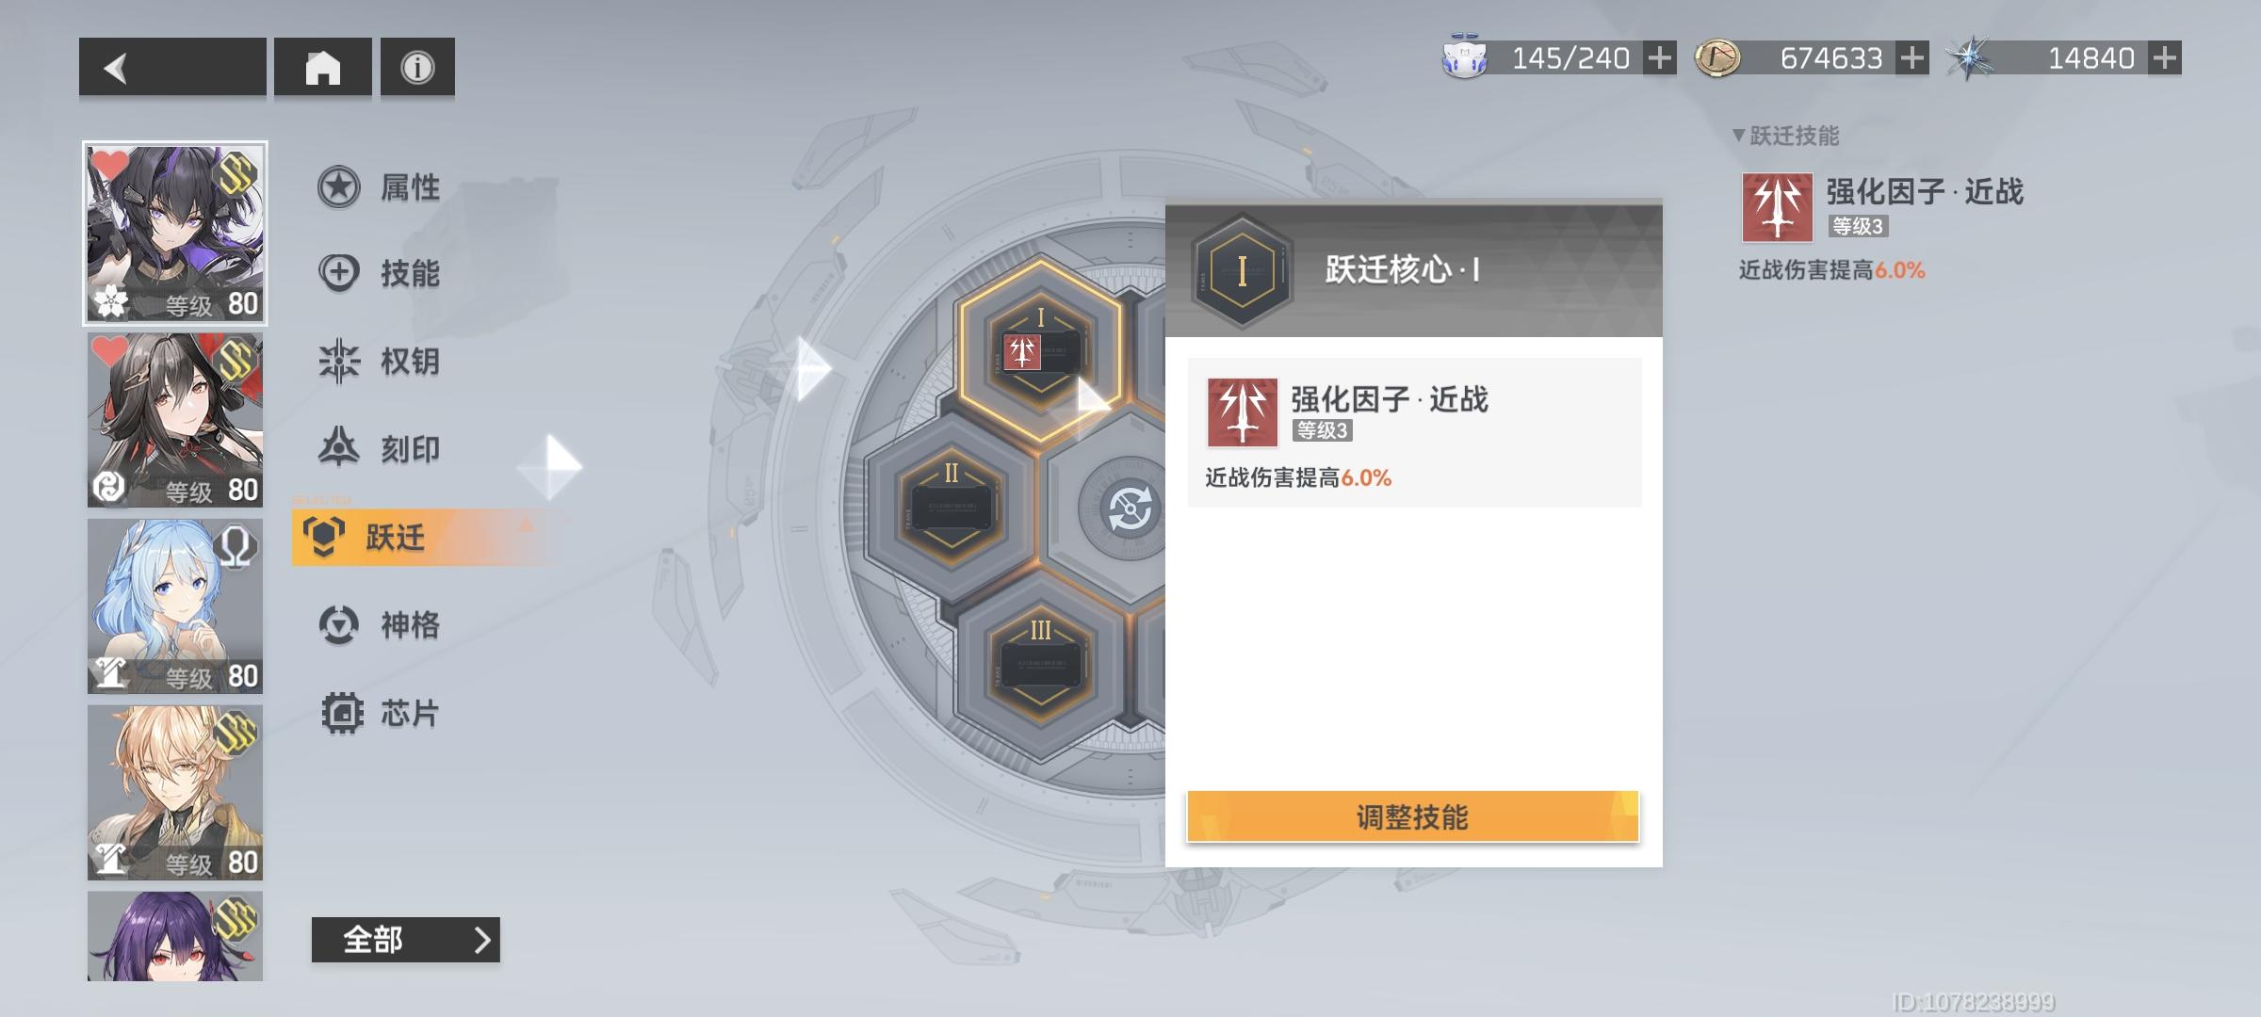Add coins via plus beside 674633
The image size is (2261, 1017).
[x=1912, y=58]
